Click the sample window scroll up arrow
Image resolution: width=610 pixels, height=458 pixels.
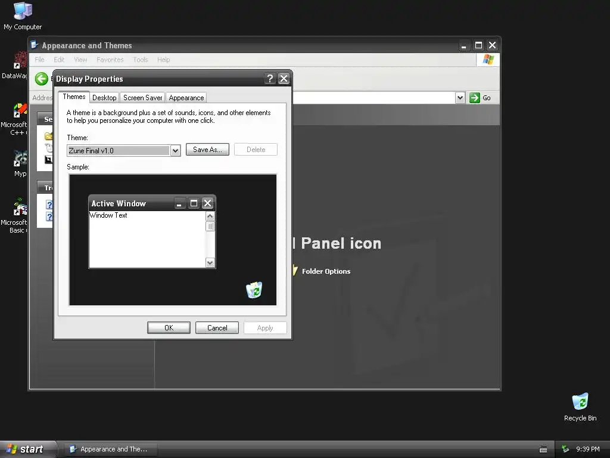click(210, 216)
